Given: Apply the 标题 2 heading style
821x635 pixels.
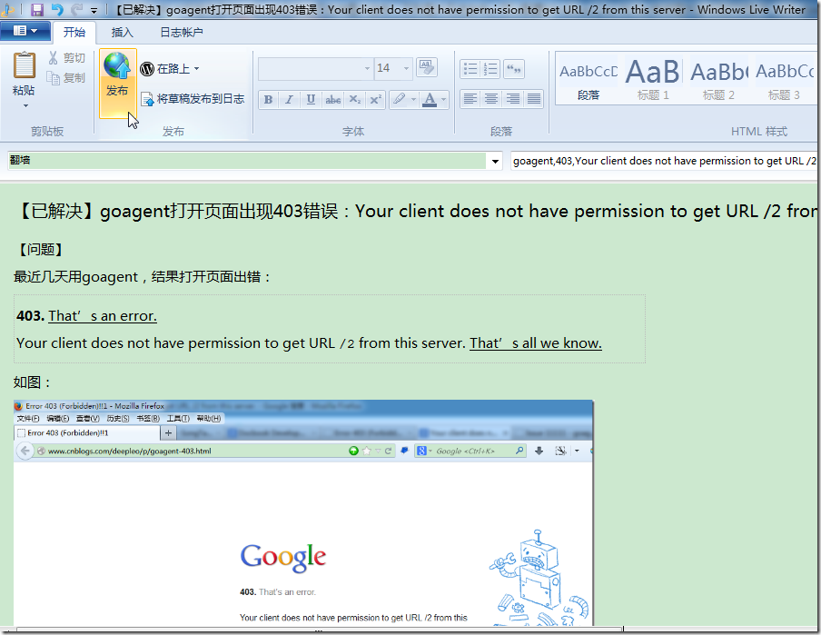Looking at the screenshot, I should coord(718,79).
